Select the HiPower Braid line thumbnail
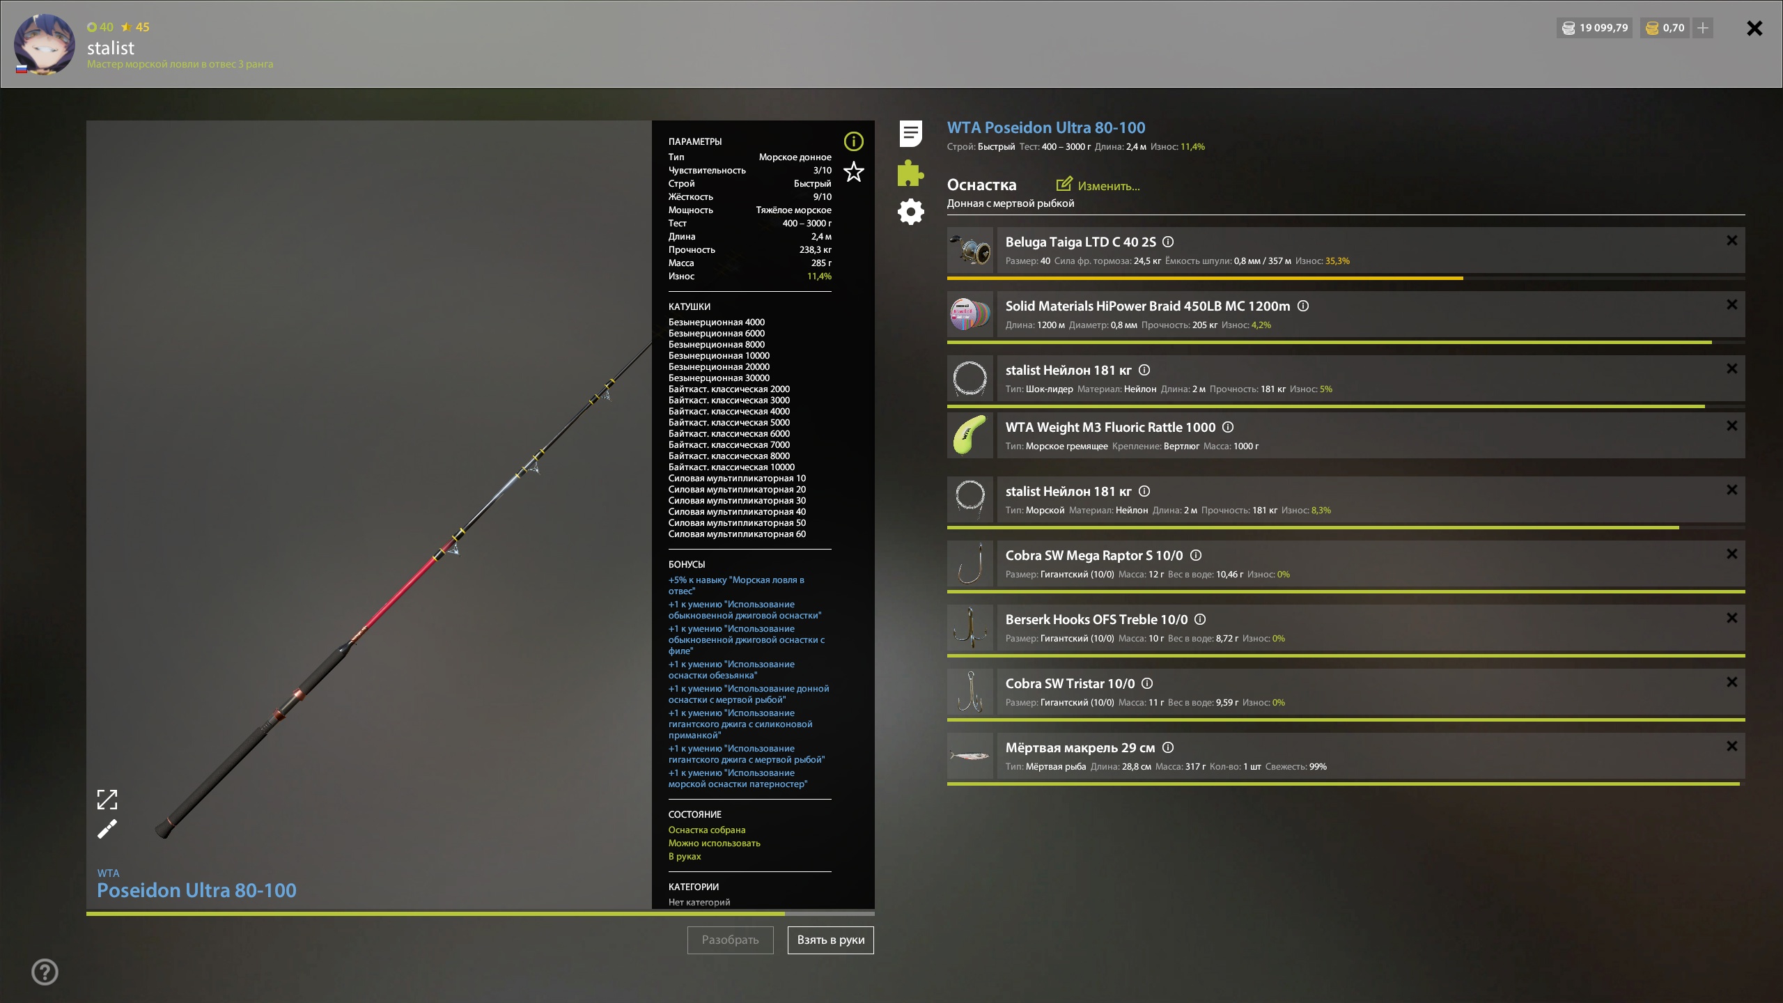1783x1003 pixels. pos(970,314)
